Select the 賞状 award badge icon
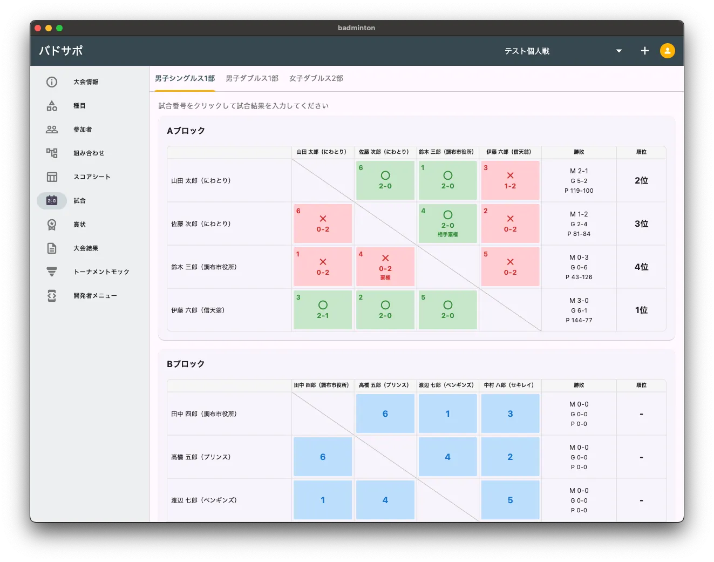 click(x=52, y=225)
